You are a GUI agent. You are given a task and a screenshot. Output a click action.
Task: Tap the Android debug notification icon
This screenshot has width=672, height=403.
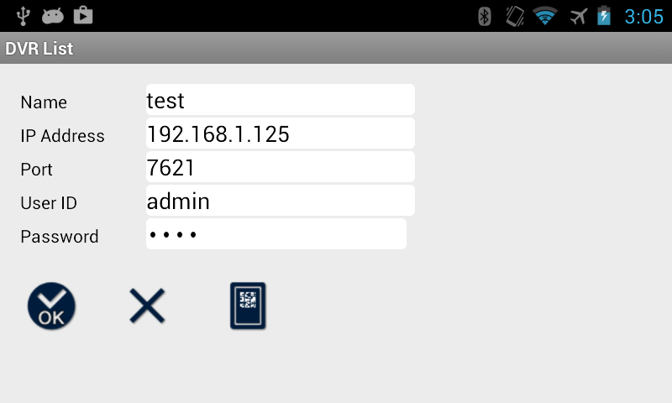click(x=53, y=16)
